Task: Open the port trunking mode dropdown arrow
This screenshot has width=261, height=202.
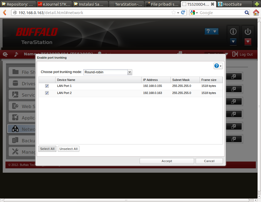Action: point(130,72)
